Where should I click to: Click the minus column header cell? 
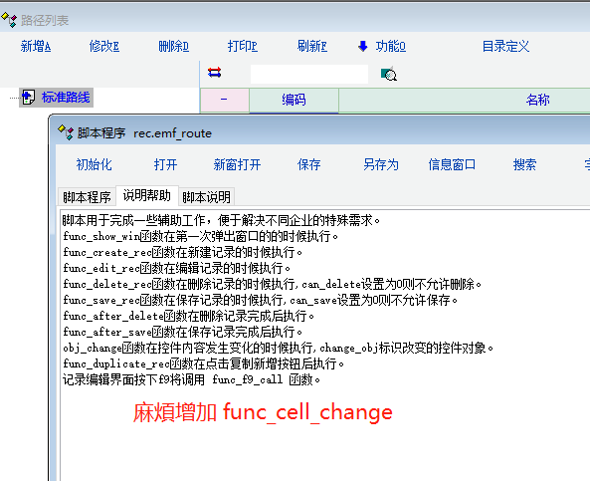point(224,100)
